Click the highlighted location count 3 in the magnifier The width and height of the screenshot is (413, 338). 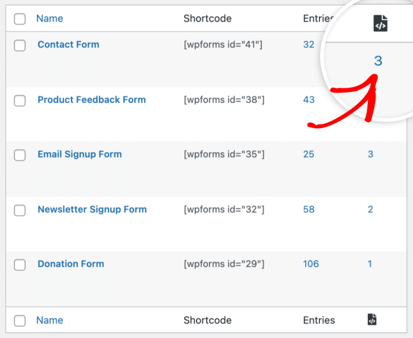pyautogui.click(x=378, y=61)
